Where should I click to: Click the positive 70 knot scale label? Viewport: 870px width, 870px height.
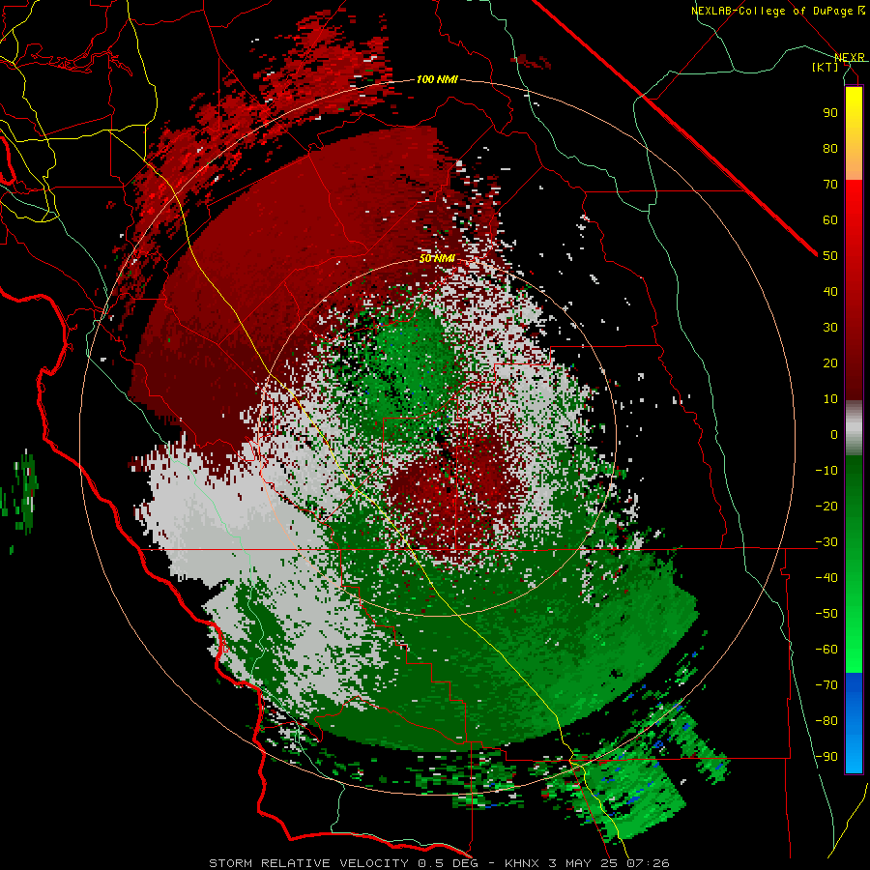[x=830, y=185]
